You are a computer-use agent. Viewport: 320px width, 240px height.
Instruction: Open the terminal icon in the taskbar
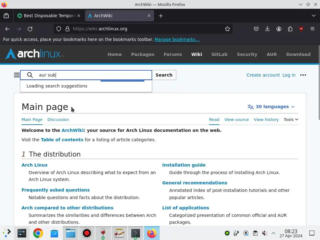click(136, 233)
